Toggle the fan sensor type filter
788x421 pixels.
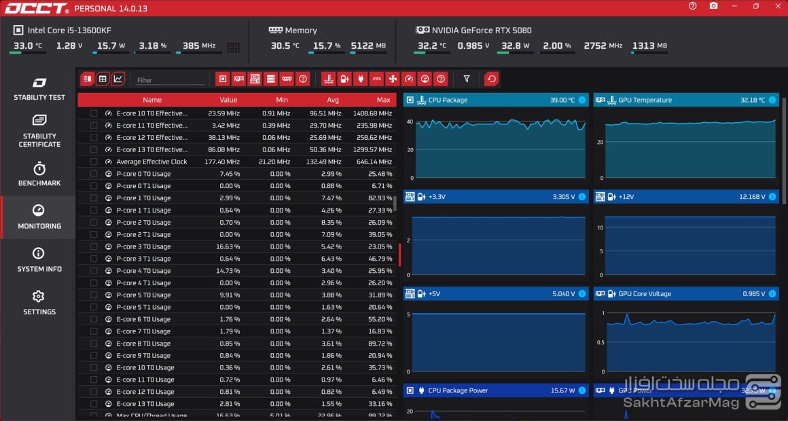(x=393, y=79)
